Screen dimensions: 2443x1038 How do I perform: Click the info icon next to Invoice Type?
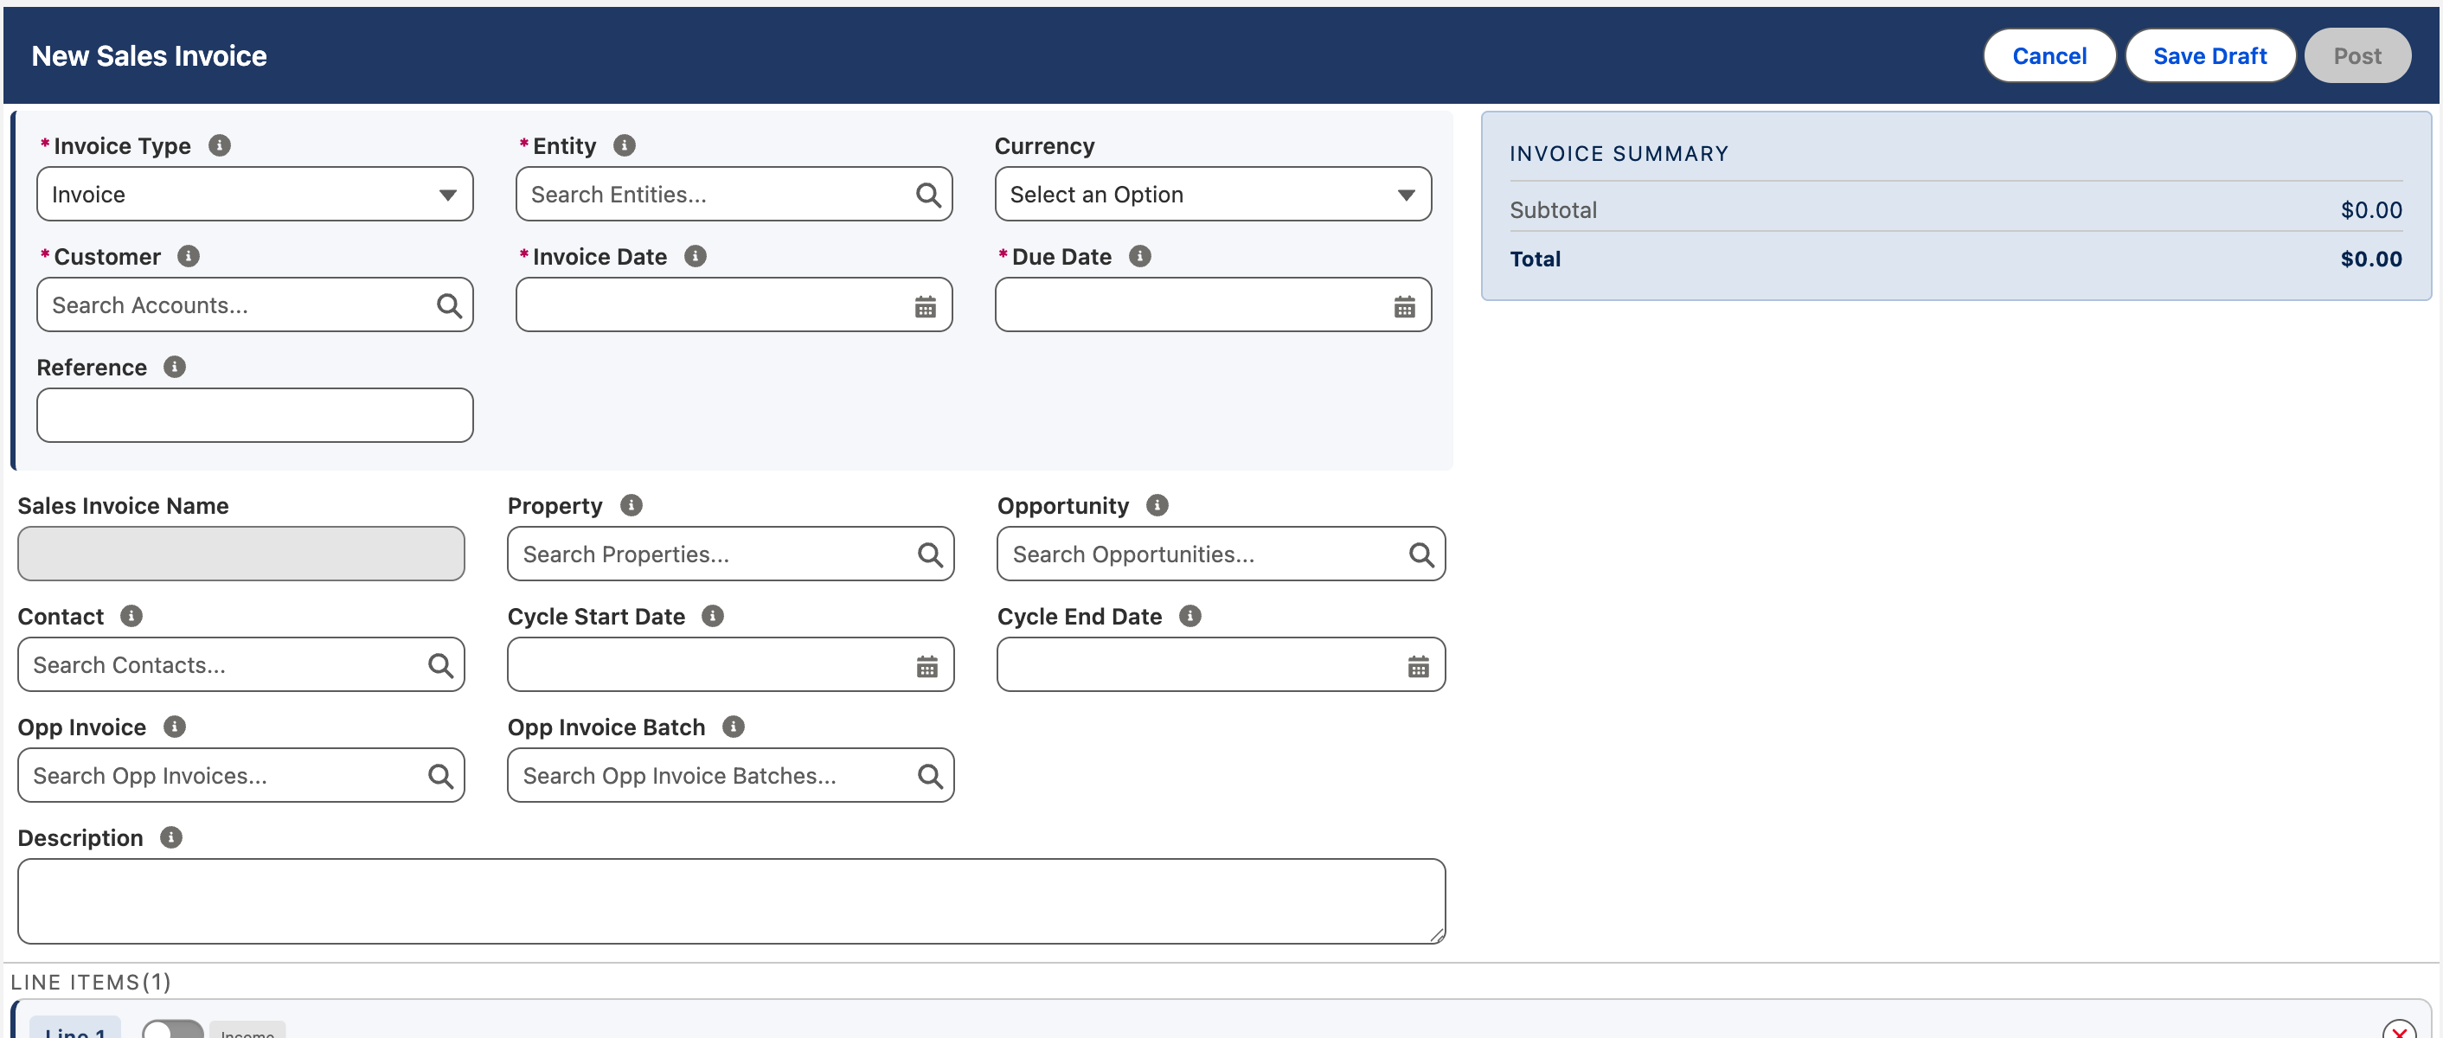click(219, 145)
